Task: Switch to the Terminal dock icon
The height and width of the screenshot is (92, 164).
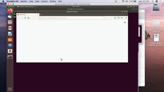Action: (x=10, y=57)
